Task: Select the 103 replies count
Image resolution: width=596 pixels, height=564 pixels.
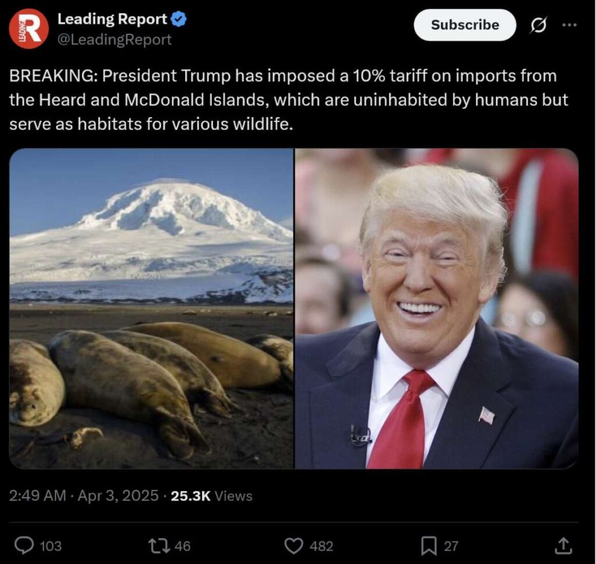Action: coord(51,547)
